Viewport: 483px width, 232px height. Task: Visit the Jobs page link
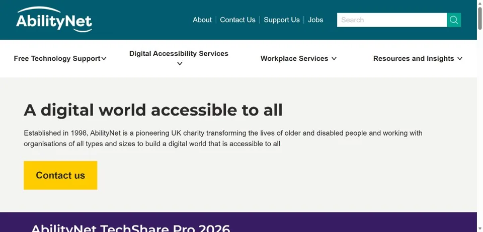pyautogui.click(x=315, y=20)
